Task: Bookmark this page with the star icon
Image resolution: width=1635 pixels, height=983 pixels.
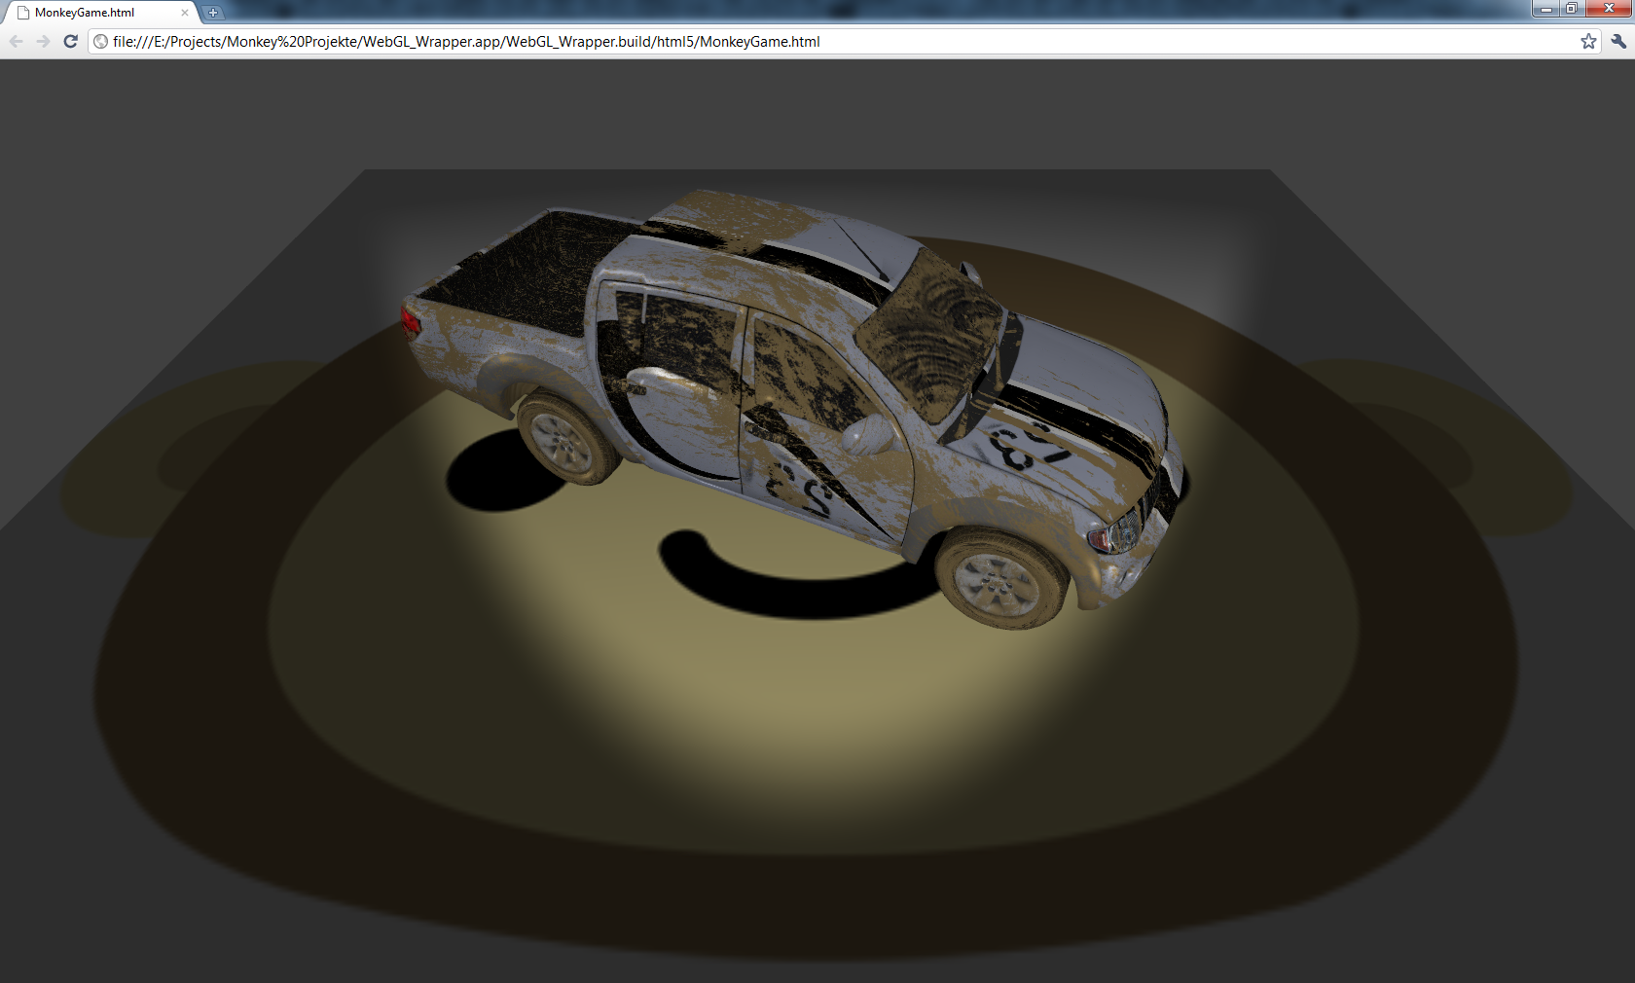Action: coord(1588,41)
